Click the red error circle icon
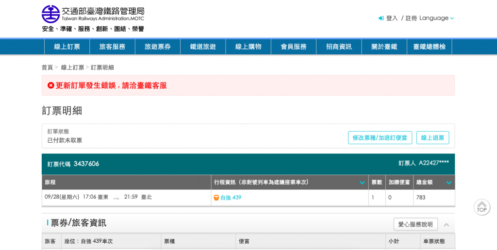497x250 pixels. click(50, 85)
